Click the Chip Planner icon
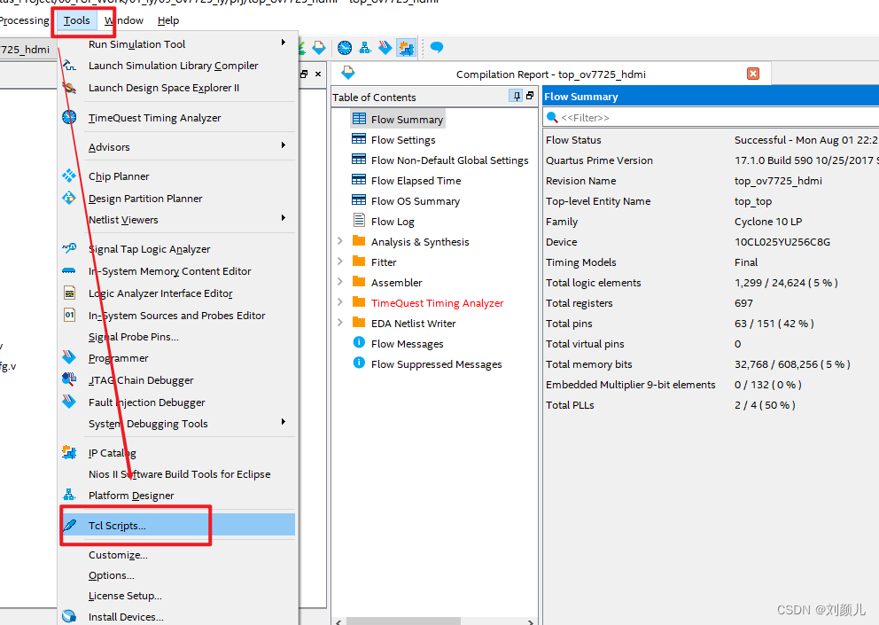 click(69, 176)
